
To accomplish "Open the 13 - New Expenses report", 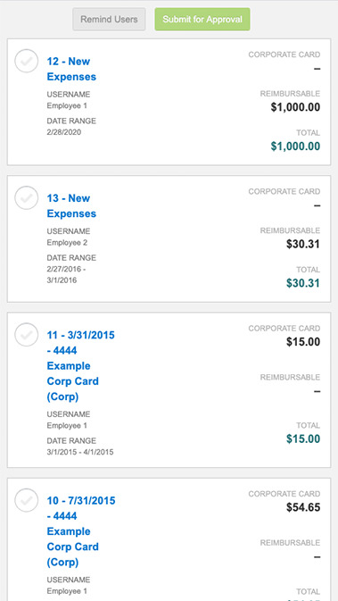I will (71, 205).
